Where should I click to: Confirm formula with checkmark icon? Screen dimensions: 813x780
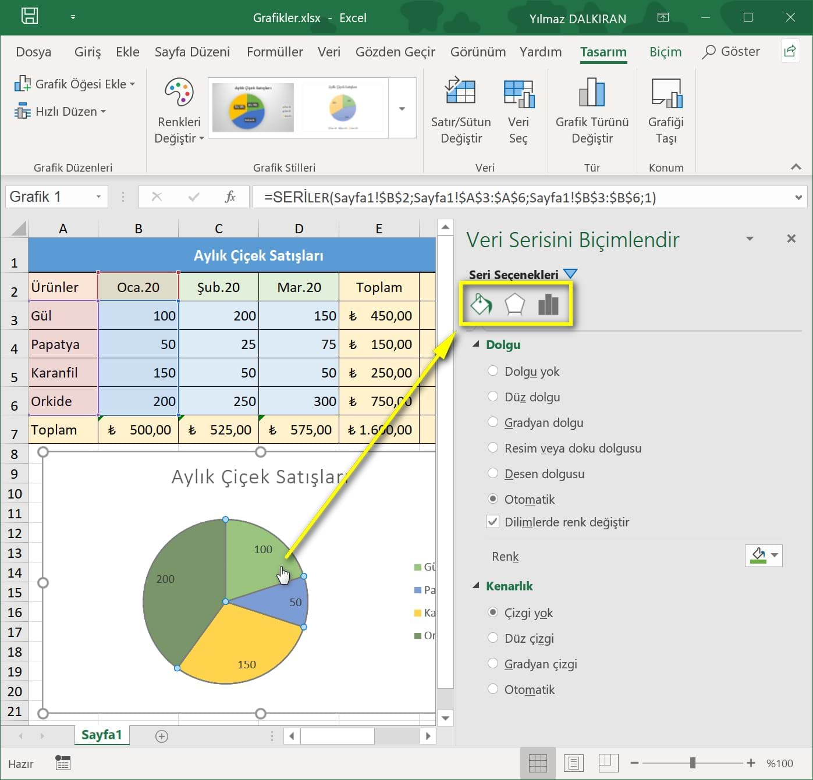194,197
